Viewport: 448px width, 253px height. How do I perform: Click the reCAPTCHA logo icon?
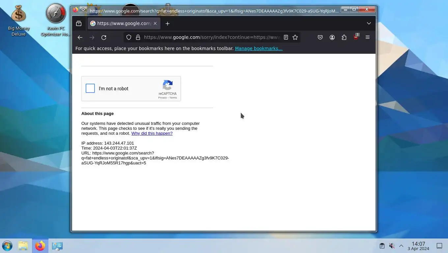coord(168,85)
